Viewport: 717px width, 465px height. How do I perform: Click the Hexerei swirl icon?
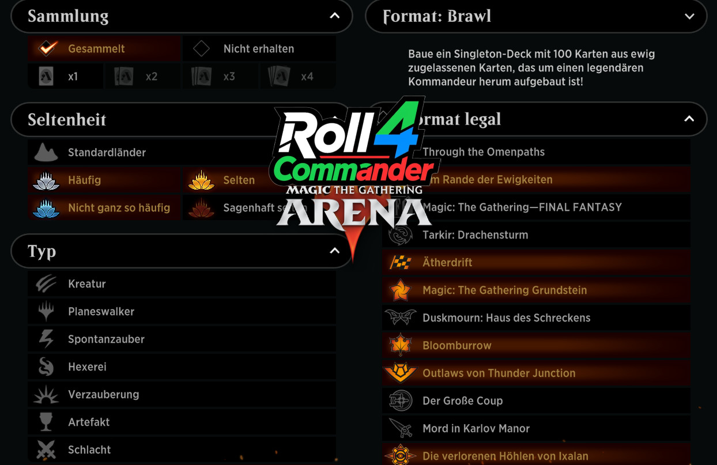click(x=46, y=366)
